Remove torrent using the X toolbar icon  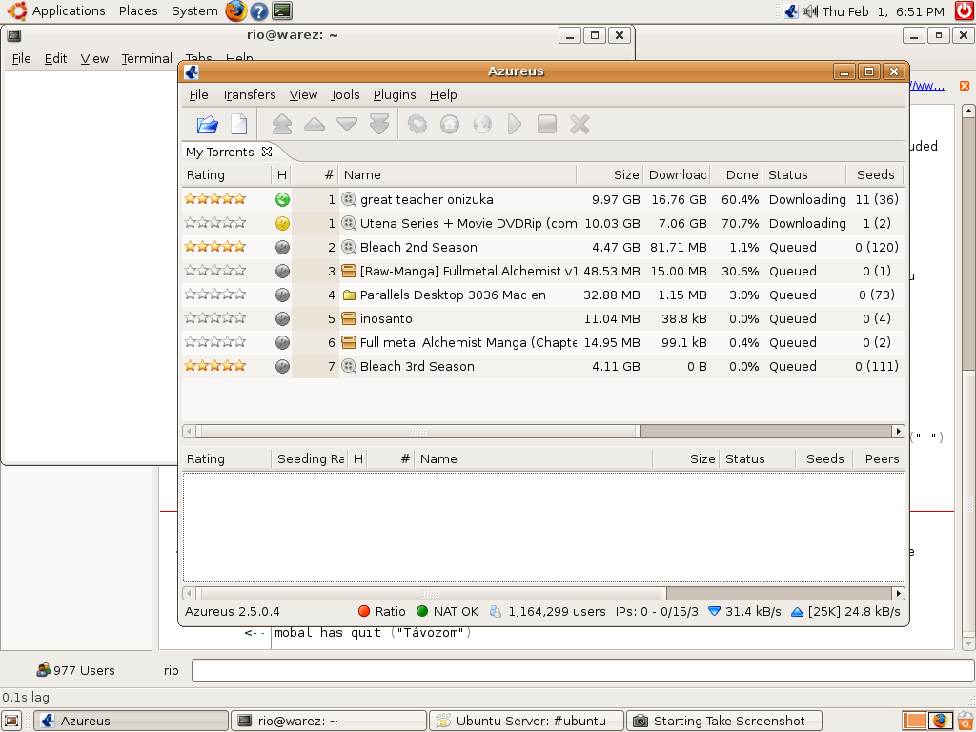point(579,125)
